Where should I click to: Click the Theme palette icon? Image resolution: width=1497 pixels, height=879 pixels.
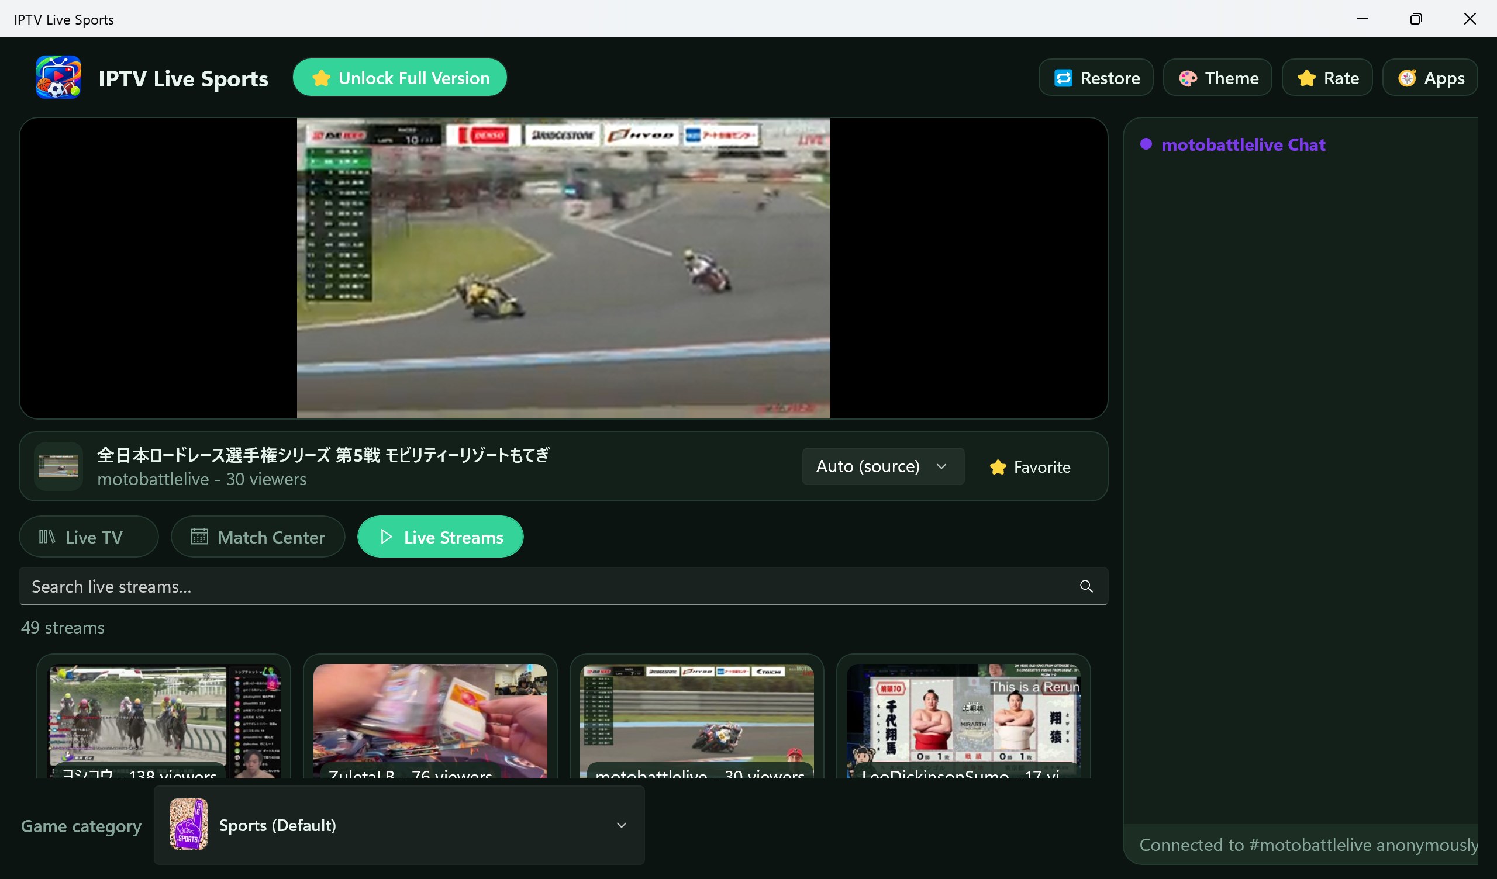[1188, 78]
